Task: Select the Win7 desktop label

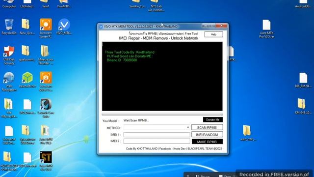Action: 46,6
